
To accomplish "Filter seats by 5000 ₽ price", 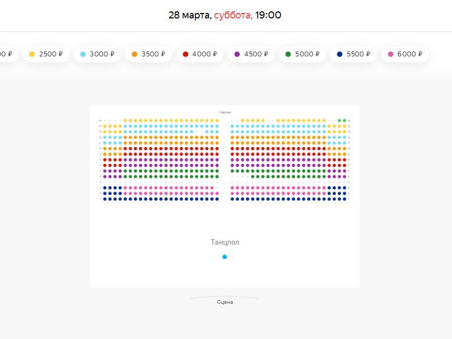I will [x=302, y=54].
